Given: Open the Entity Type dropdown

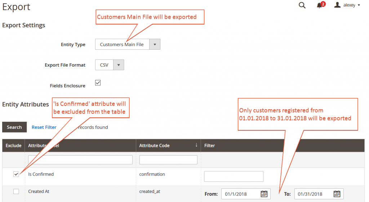Looking at the screenshot, I should (x=128, y=45).
